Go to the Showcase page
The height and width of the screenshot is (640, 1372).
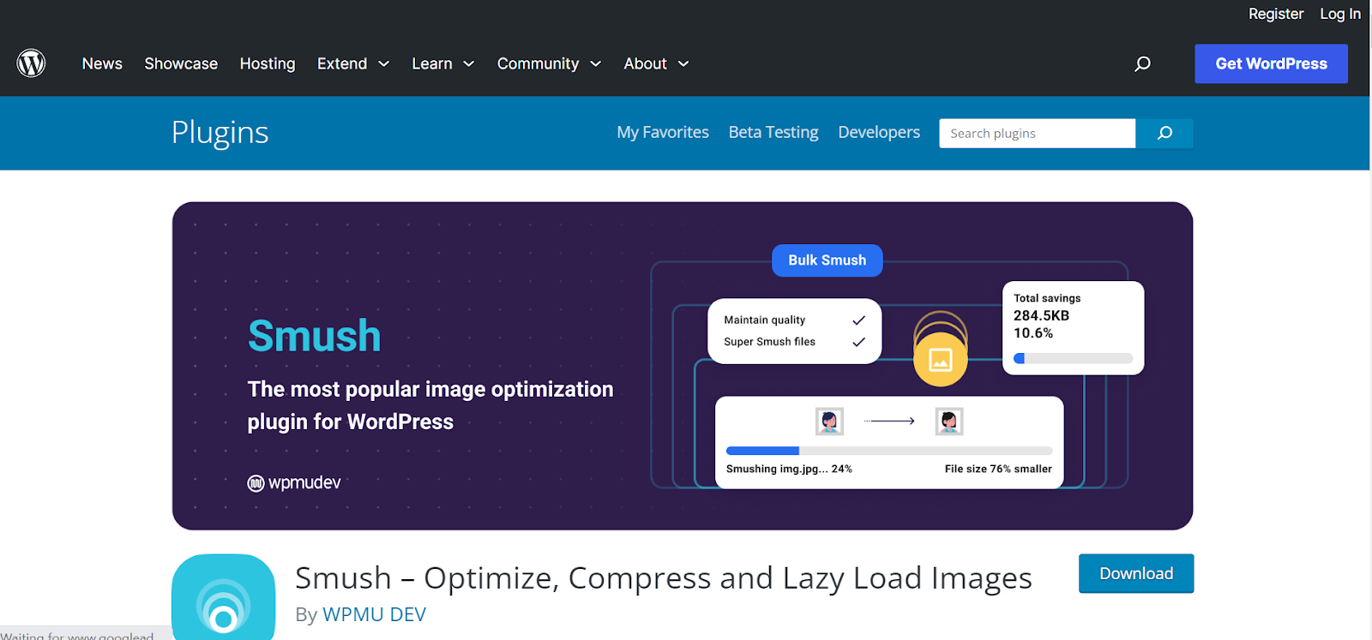tap(181, 63)
